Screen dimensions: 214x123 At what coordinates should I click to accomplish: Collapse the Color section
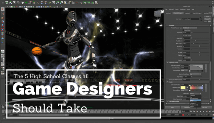[x=167, y=82]
